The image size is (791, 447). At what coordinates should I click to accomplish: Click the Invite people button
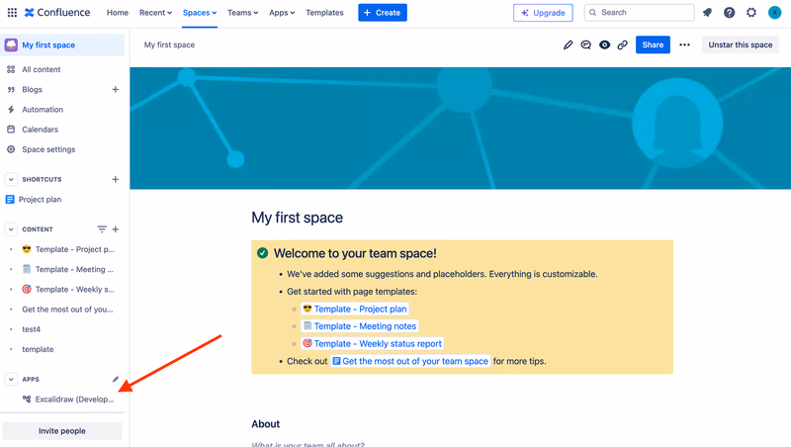(x=62, y=431)
